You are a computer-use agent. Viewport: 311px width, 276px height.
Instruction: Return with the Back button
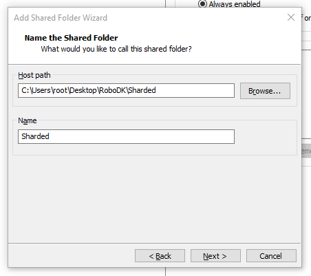pyautogui.click(x=160, y=256)
